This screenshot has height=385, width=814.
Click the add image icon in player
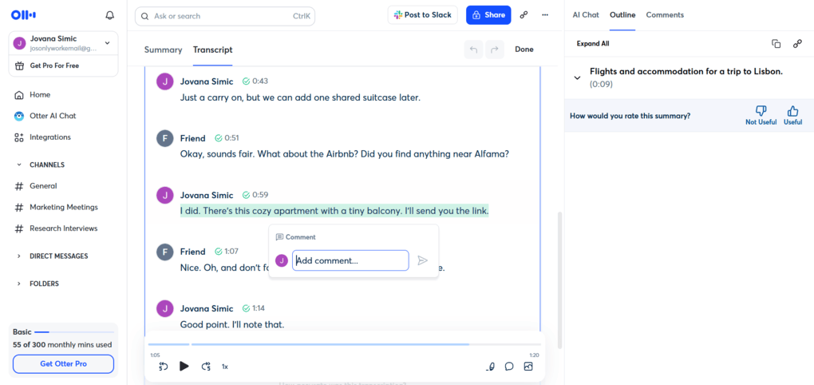528,367
